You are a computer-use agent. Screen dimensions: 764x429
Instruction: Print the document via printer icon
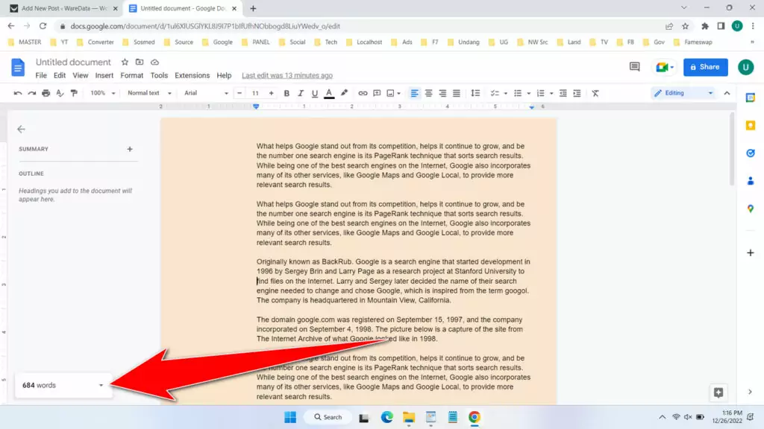tap(46, 93)
